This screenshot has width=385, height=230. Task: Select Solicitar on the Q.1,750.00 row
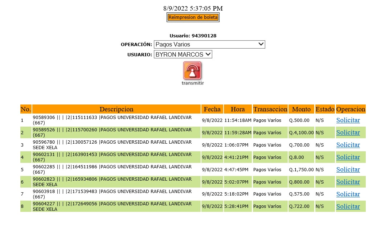[x=348, y=169]
